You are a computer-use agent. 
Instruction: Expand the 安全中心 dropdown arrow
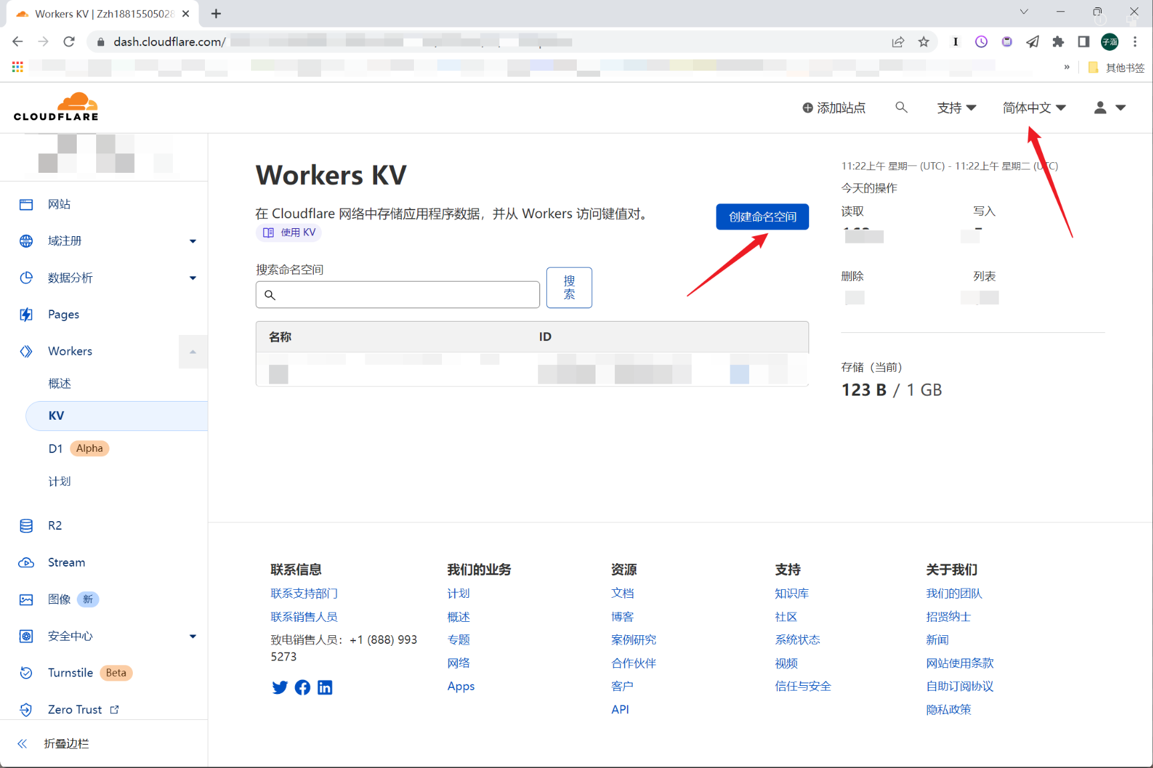(193, 637)
